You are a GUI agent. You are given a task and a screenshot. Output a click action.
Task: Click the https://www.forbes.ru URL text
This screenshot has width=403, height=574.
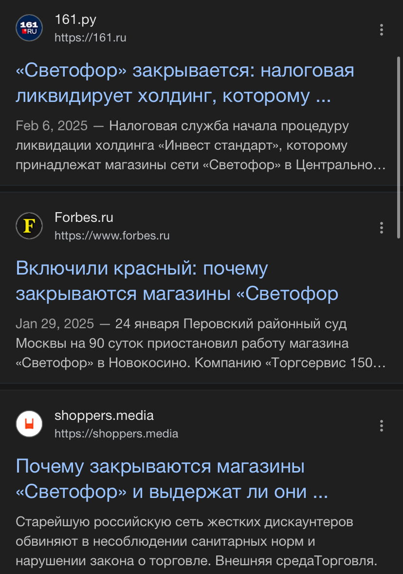[112, 236]
